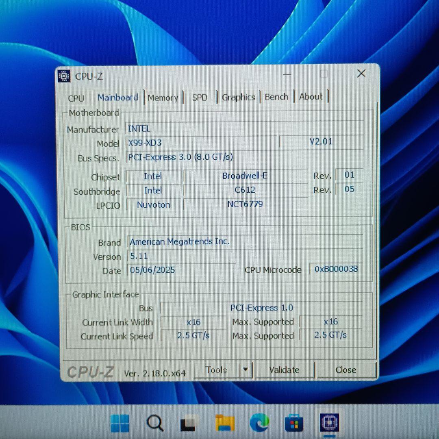Click the Chipset Rev. value 01

tap(350, 175)
